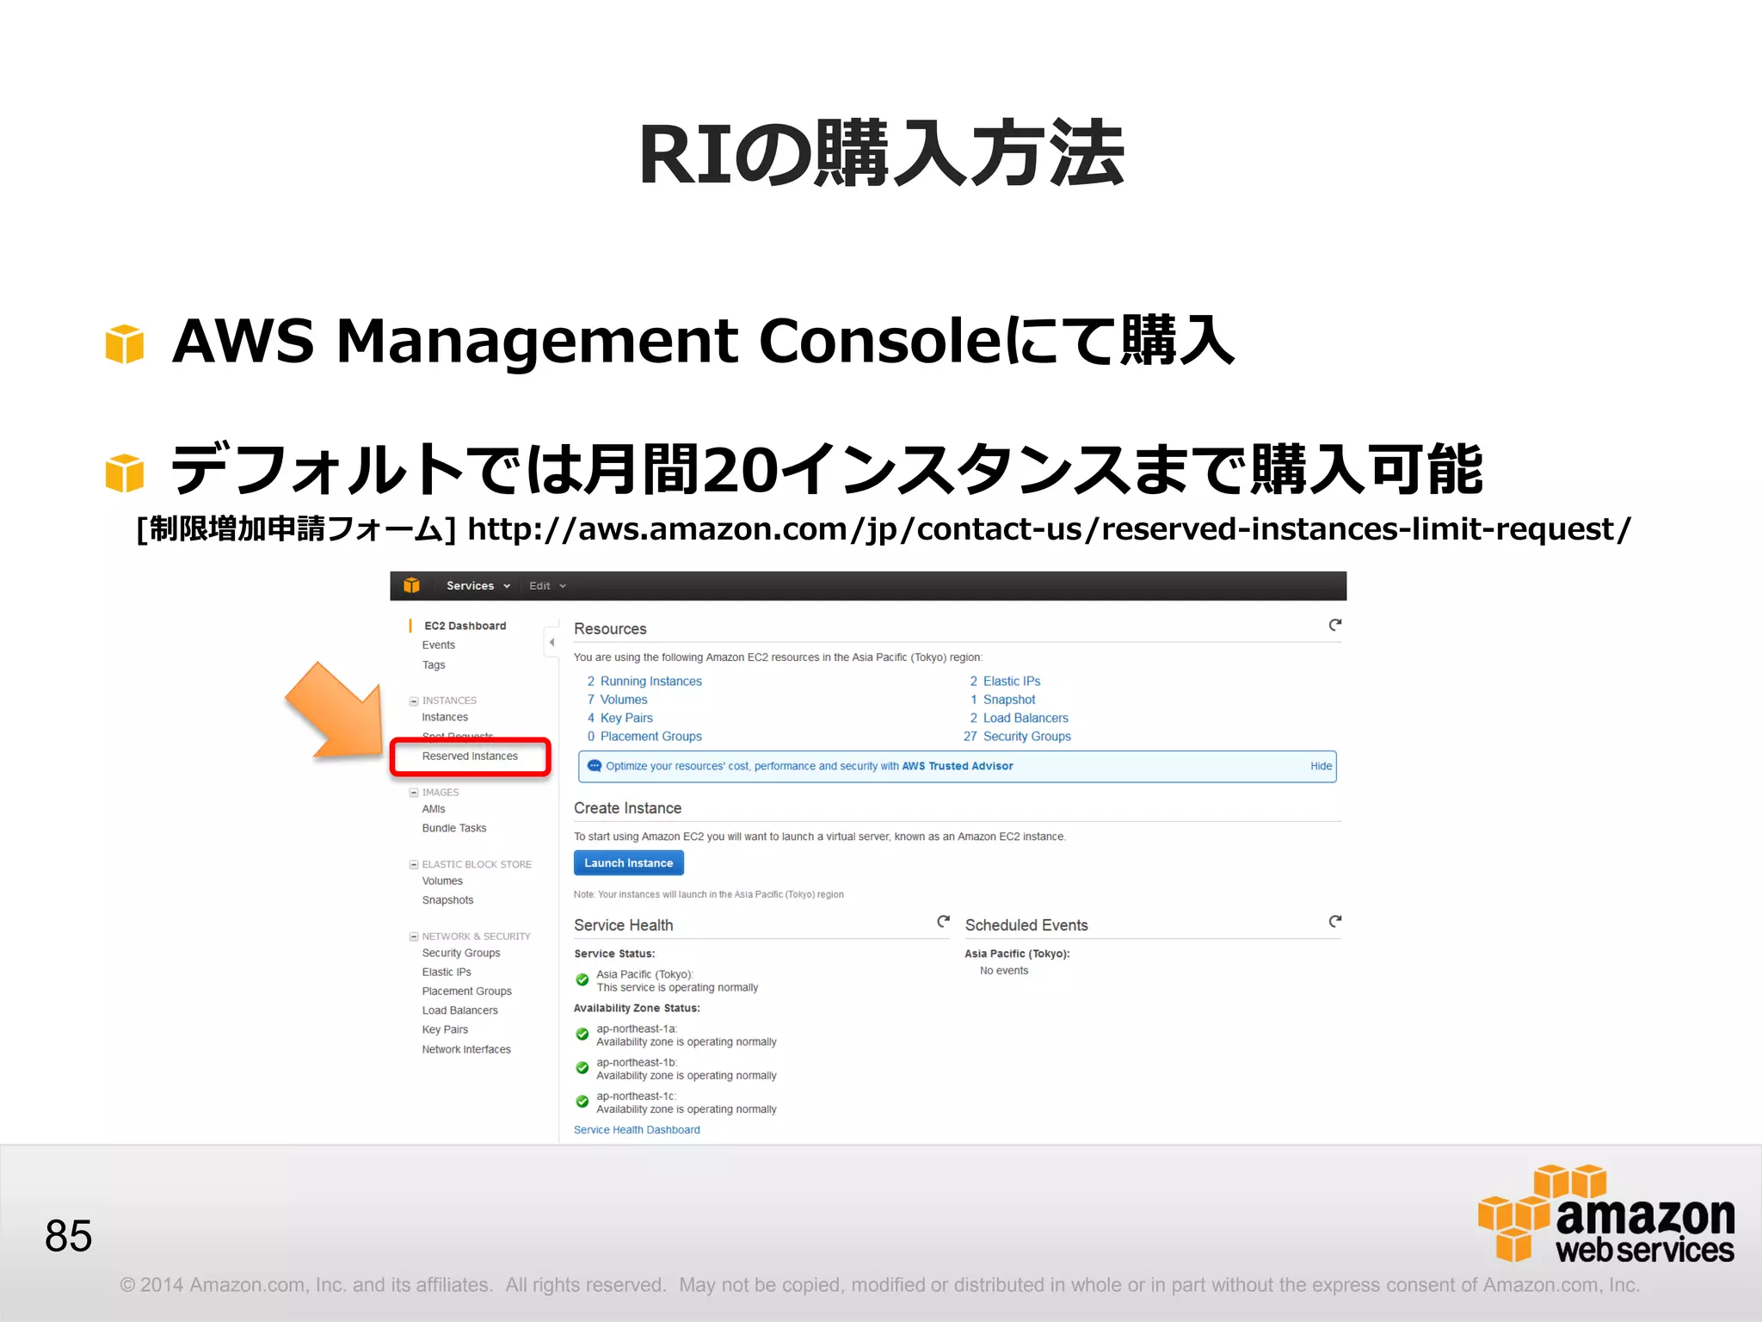Click the Launch Instance button
This screenshot has width=1762, height=1322.
[629, 863]
